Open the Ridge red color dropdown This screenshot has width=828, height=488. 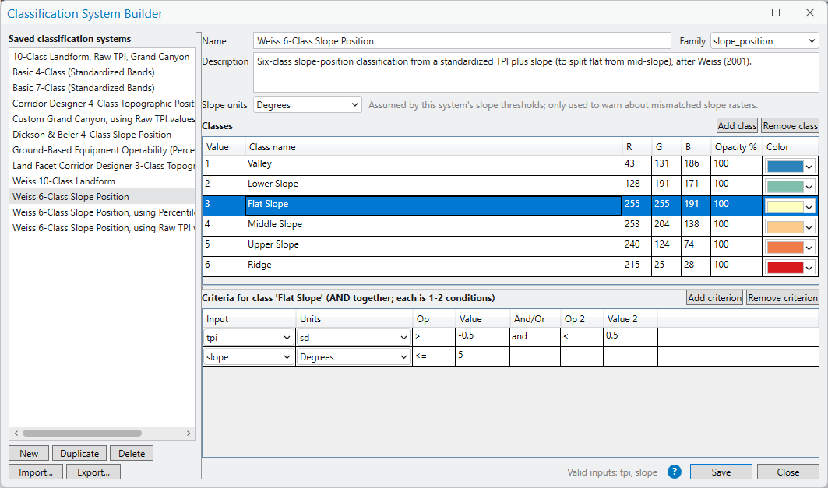tap(790, 268)
